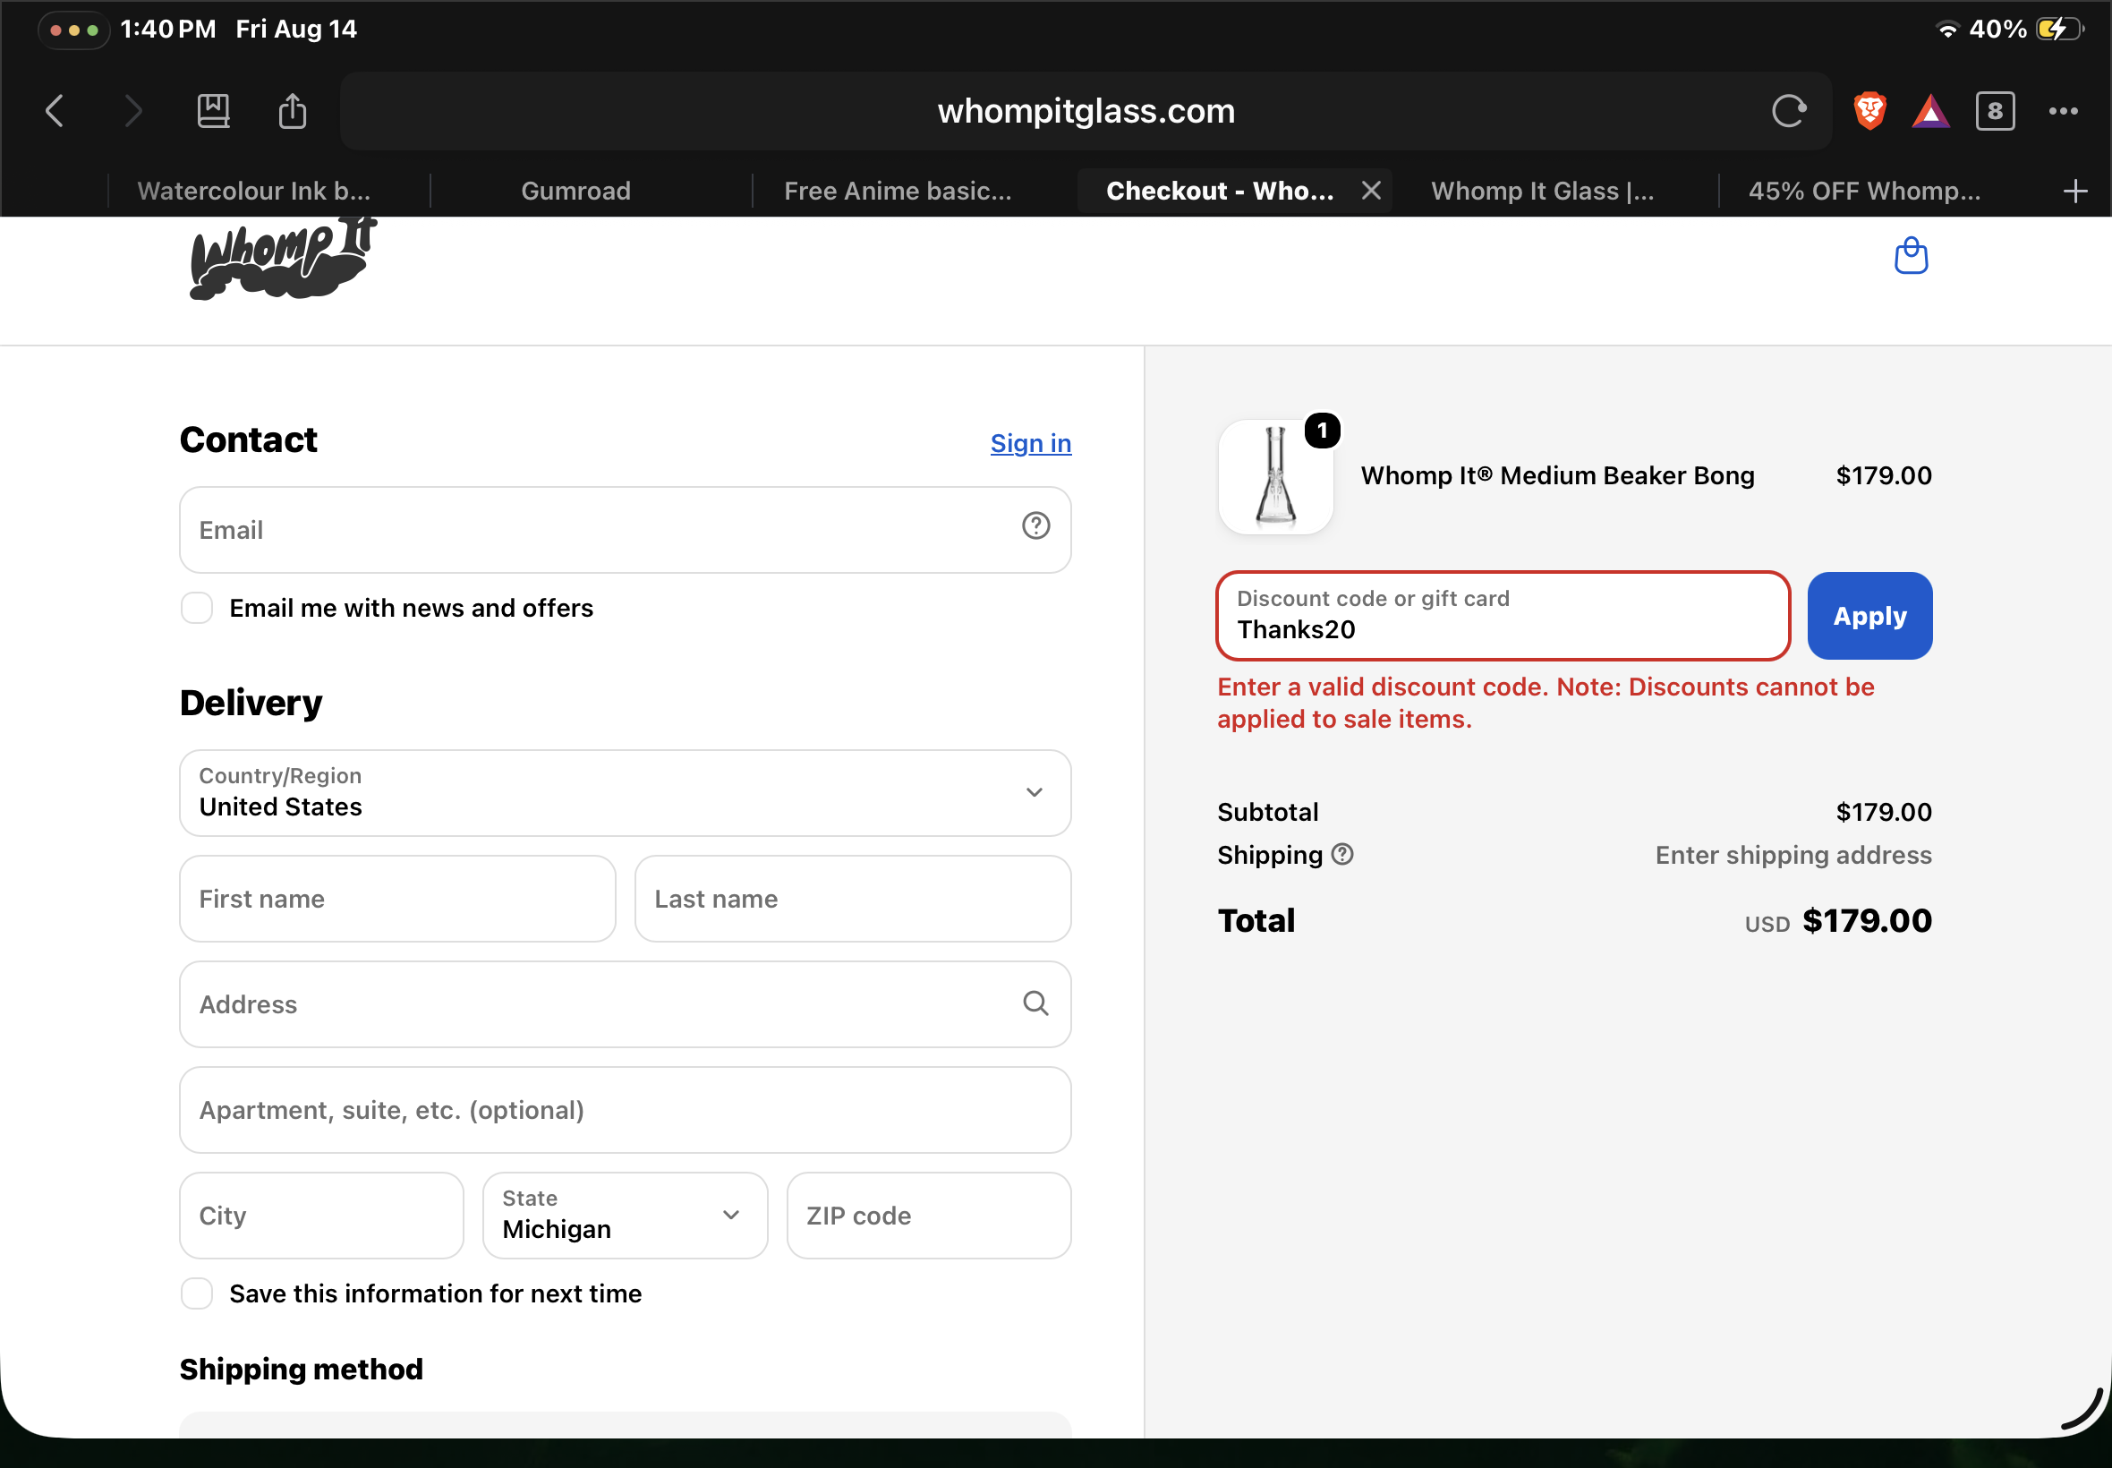The height and width of the screenshot is (1468, 2112).
Task: Open Brave Shields lion icon
Action: pyautogui.click(x=1870, y=111)
